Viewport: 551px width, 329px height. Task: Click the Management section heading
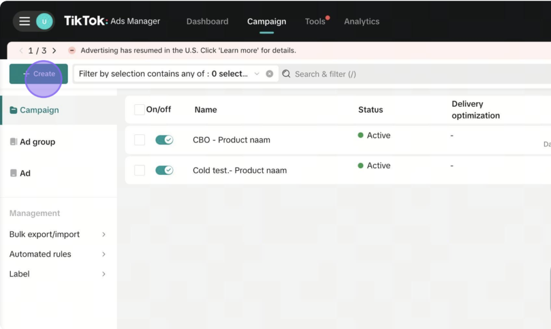(34, 213)
